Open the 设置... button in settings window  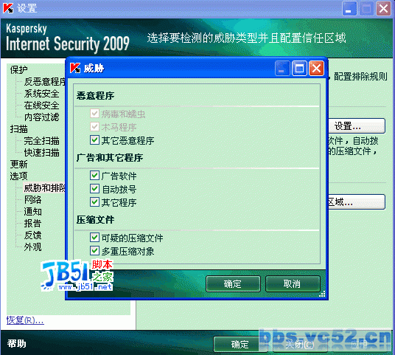pyautogui.click(x=357, y=126)
